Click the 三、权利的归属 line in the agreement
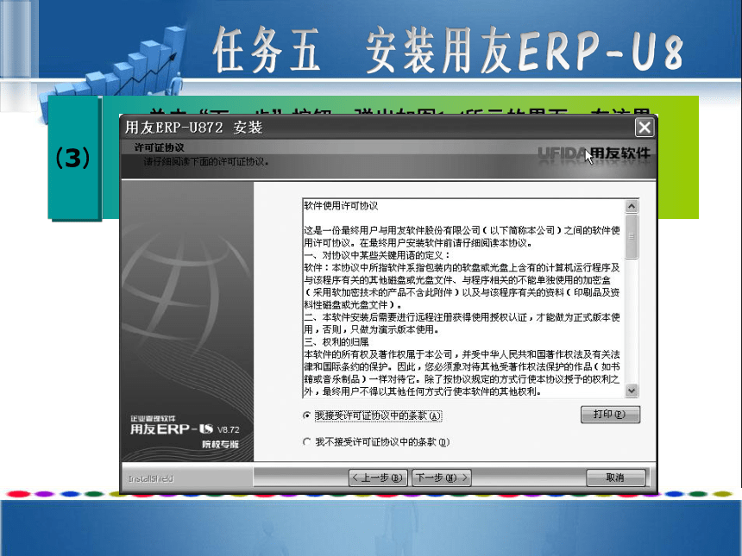This screenshot has width=742, height=556. point(336,342)
